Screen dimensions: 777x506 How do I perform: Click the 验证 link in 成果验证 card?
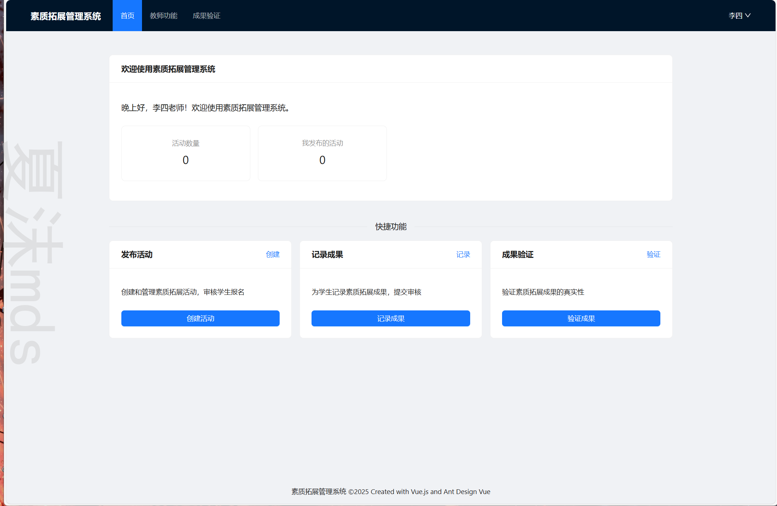(x=653, y=254)
